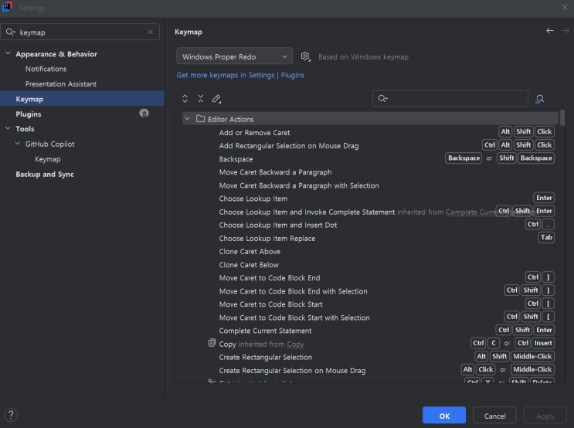Click Expand All icon in keymap toolbar
Viewport: 574px width, 428px height.
tap(185, 98)
